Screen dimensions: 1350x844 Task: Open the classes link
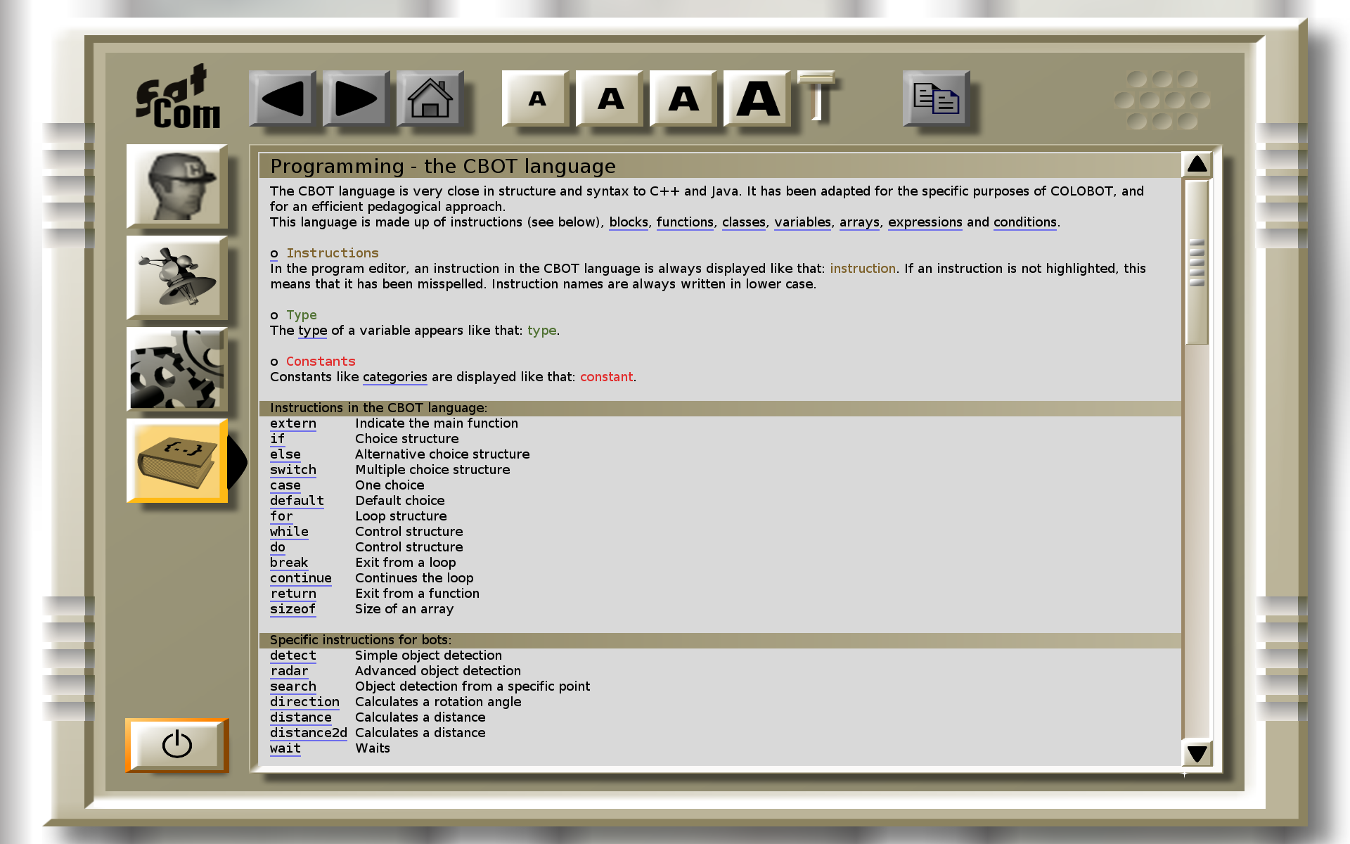pos(744,222)
